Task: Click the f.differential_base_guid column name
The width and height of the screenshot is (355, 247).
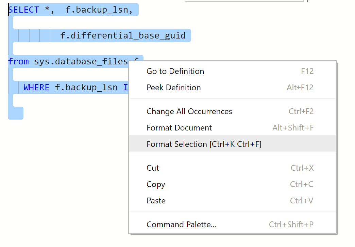Action: click(122, 35)
